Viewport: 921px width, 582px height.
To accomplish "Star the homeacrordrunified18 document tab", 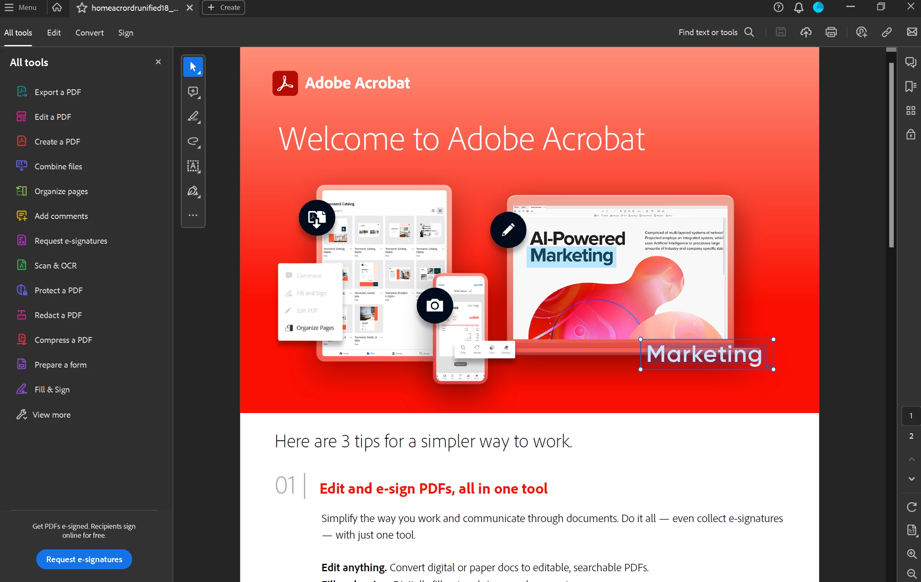I will pyautogui.click(x=82, y=8).
